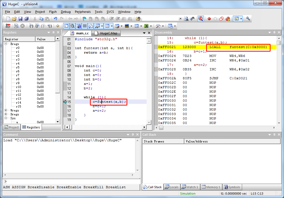This screenshot has width=284, height=198.
Task: Open the Toolbox hammer dropdown arrow
Action: 163,26
